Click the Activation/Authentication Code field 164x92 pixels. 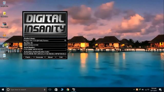coord(45,54)
